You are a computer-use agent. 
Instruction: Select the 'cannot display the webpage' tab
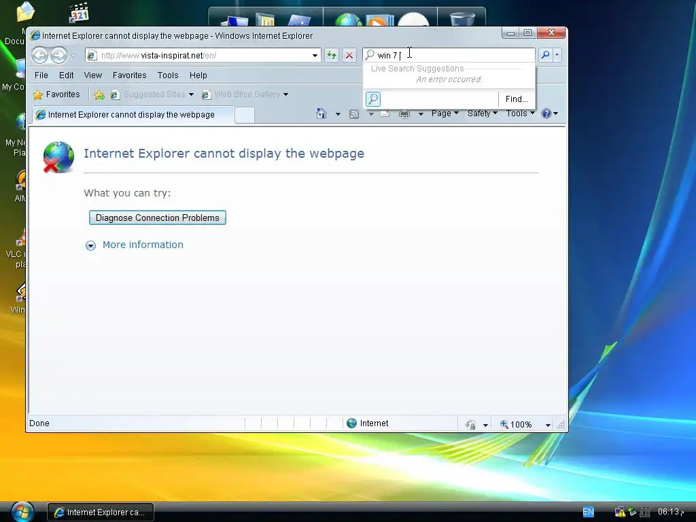[133, 114]
